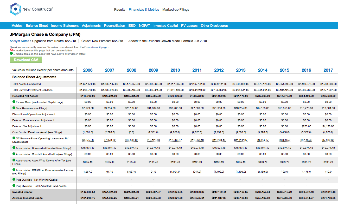The width and height of the screenshot is (338, 204).
Task: Click Accumulated OCI value 5,687.0
Action: pyautogui.click(x=132, y=172)
